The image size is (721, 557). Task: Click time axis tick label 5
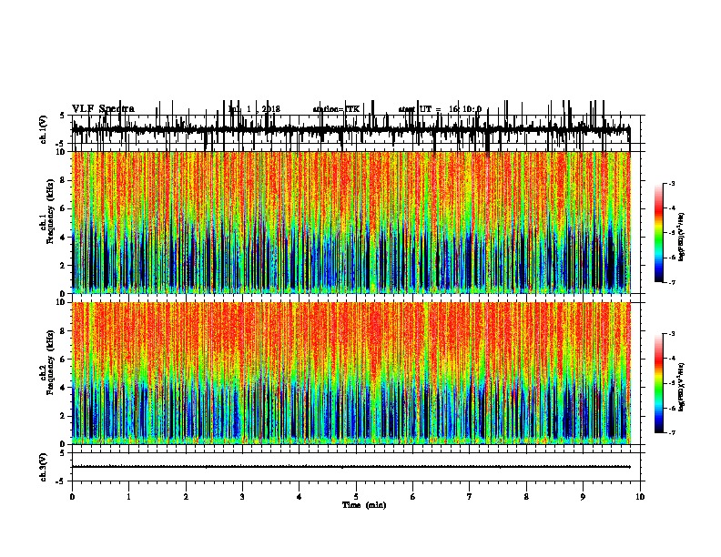click(x=356, y=497)
